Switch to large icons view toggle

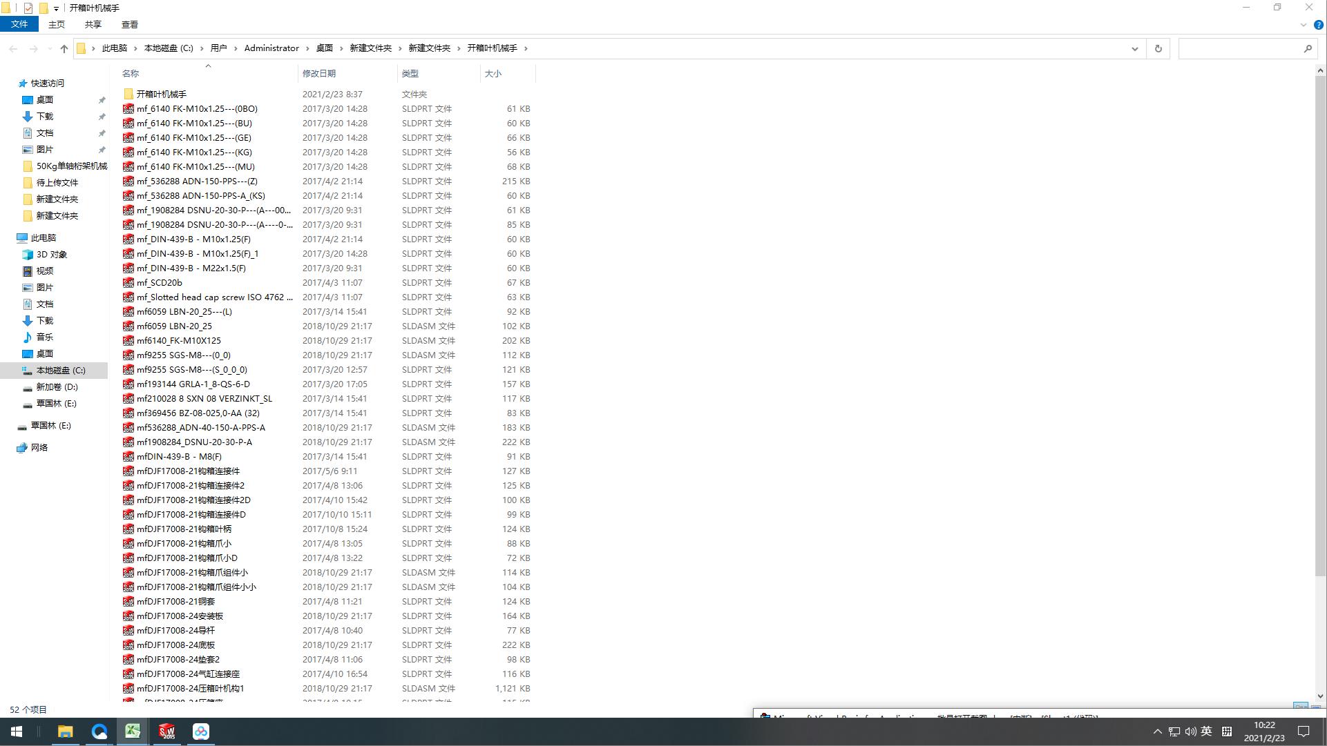(1316, 708)
